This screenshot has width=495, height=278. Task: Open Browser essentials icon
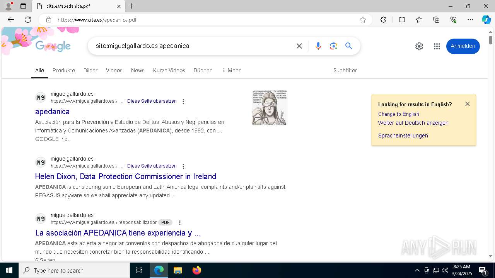(453, 20)
